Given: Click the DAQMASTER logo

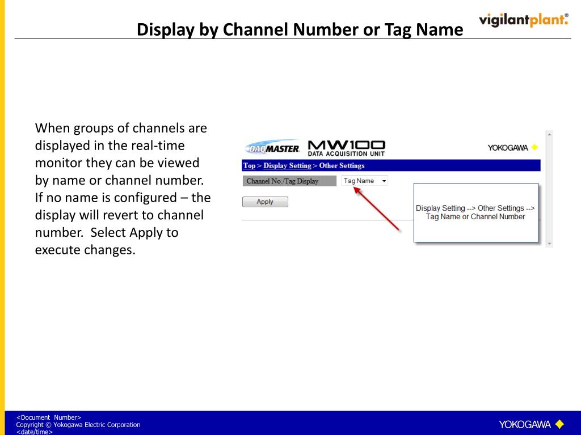Looking at the screenshot, I should pyautogui.click(x=272, y=147).
